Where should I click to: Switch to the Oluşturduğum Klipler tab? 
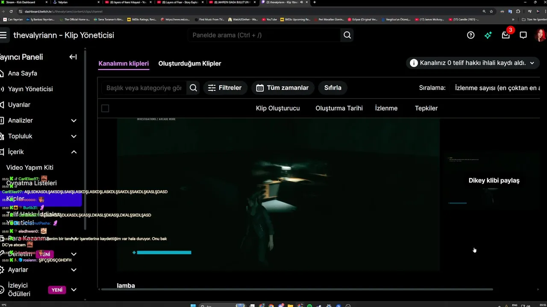[190, 64]
